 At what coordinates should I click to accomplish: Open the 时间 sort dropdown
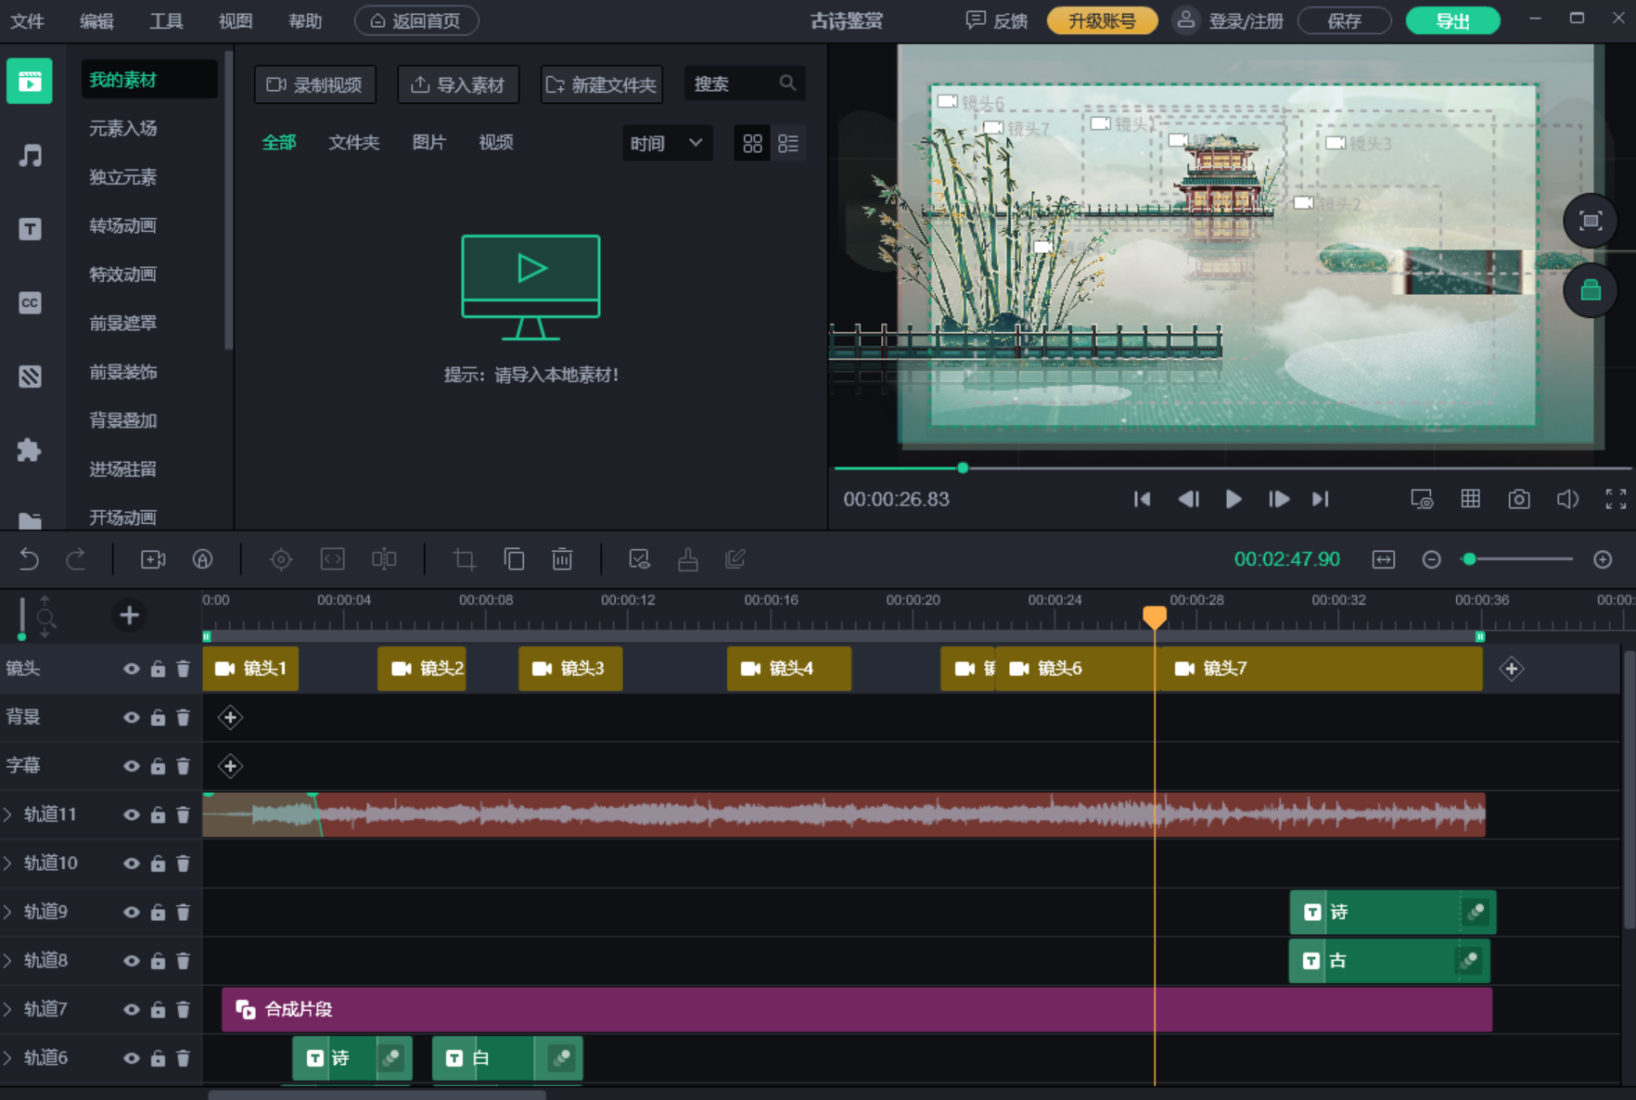point(666,143)
